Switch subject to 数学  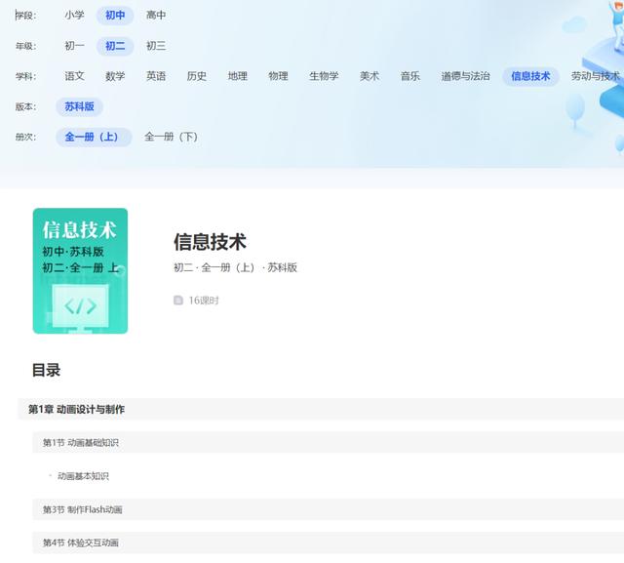click(115, 76)
